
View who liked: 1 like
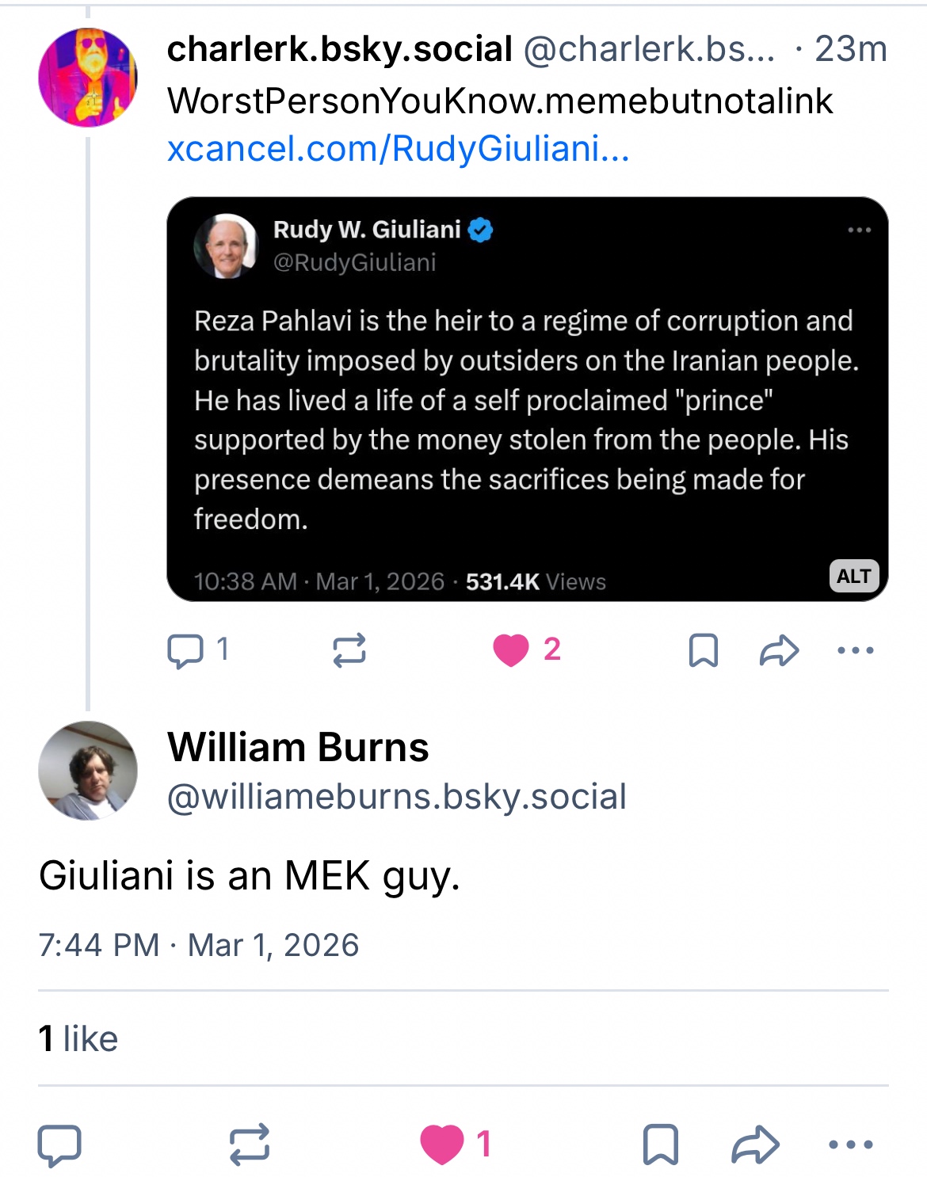click(x=78, y=1038)
